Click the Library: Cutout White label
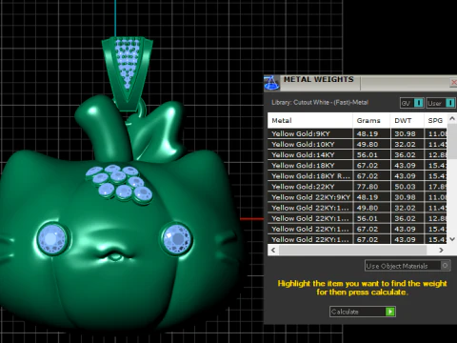Screen dimensions: 457x343 (320, 102)
